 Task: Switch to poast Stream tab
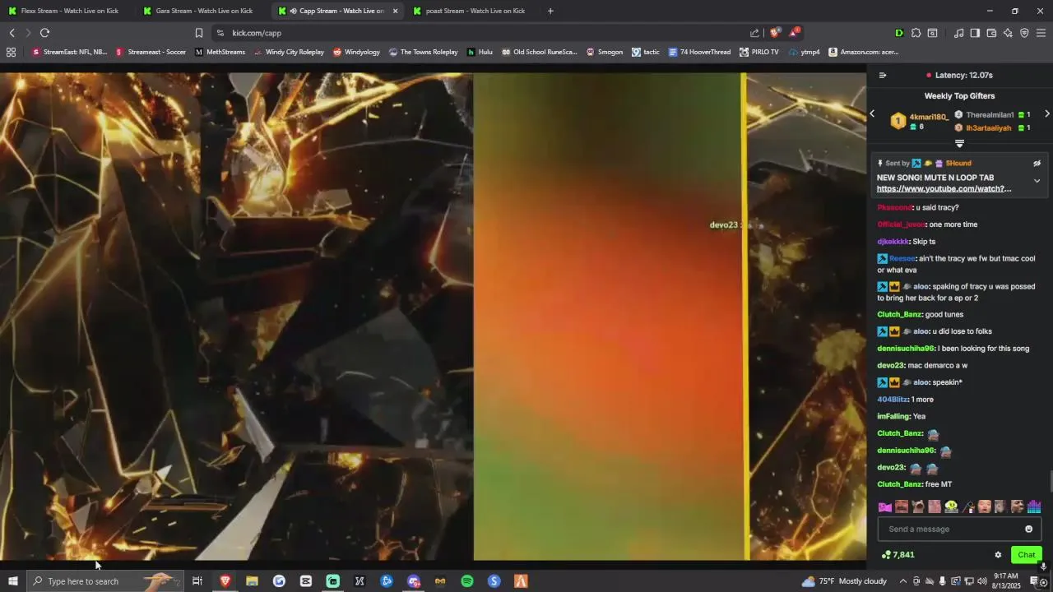tap(473, 11)
